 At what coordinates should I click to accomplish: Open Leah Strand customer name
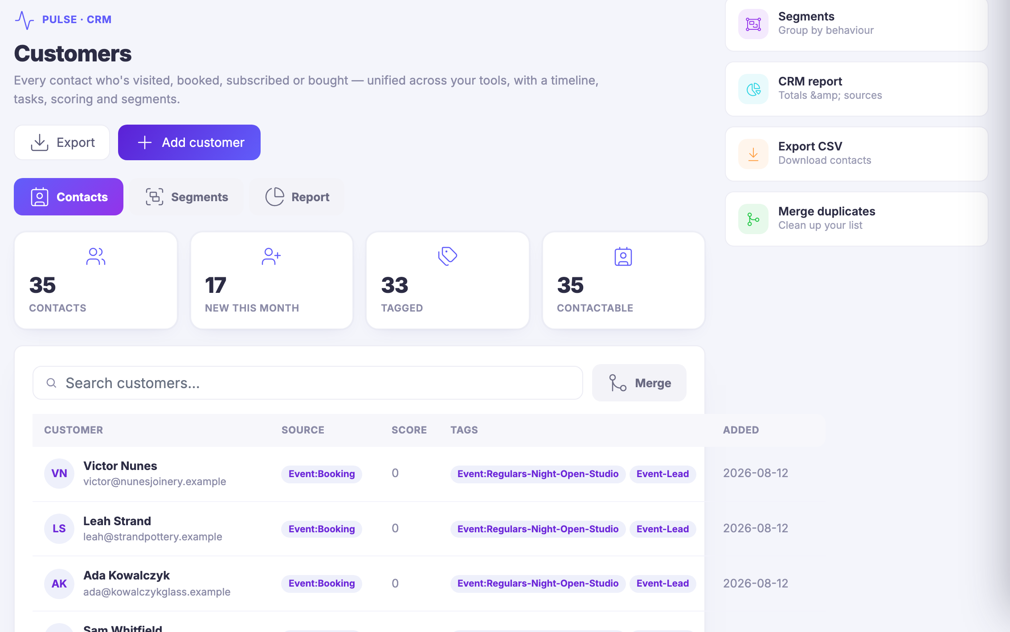[x=117, y=521]
